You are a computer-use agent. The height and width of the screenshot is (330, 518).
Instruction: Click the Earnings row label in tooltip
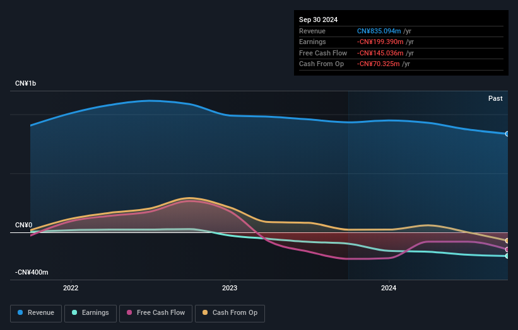[312, 42]
